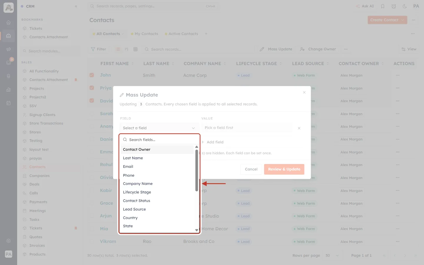Uncheck the checkbox for John's row

click(x=92, y=75)
